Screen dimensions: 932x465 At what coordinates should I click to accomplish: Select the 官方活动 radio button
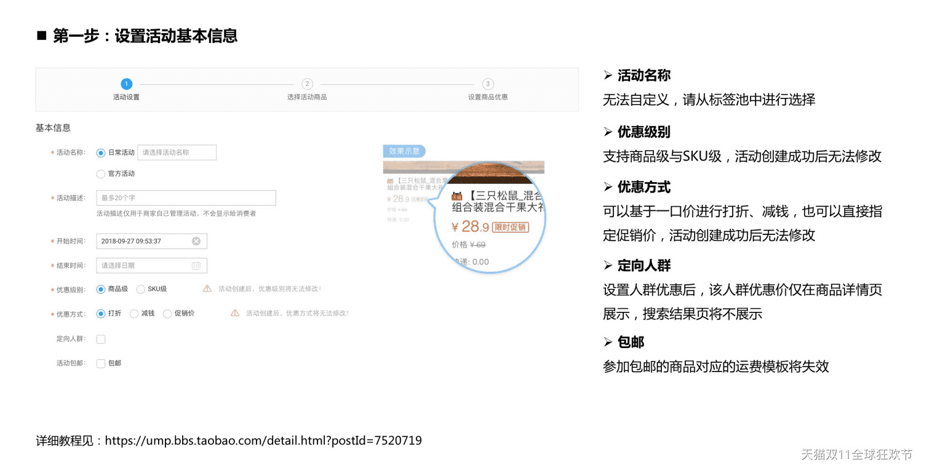(x=101, y=174)
